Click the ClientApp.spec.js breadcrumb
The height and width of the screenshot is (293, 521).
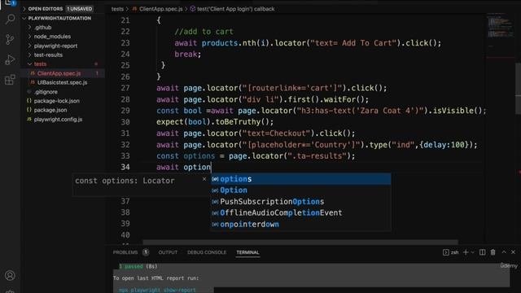click(x=161, y=9)
